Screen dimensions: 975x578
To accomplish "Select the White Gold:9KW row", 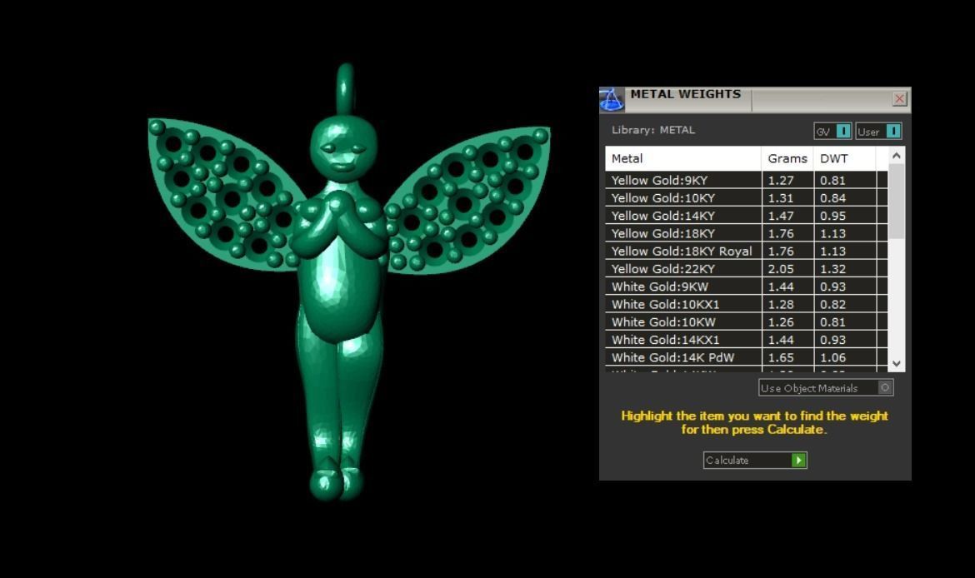I will pyautogui.click(x=746, y=287).
